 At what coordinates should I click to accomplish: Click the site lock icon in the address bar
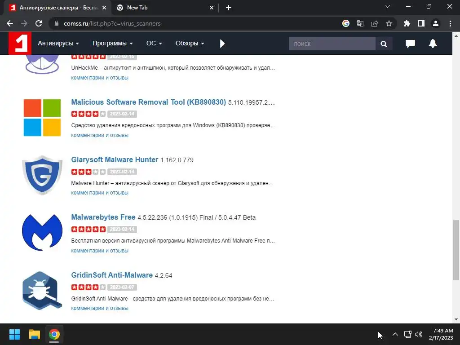[57, 23]
